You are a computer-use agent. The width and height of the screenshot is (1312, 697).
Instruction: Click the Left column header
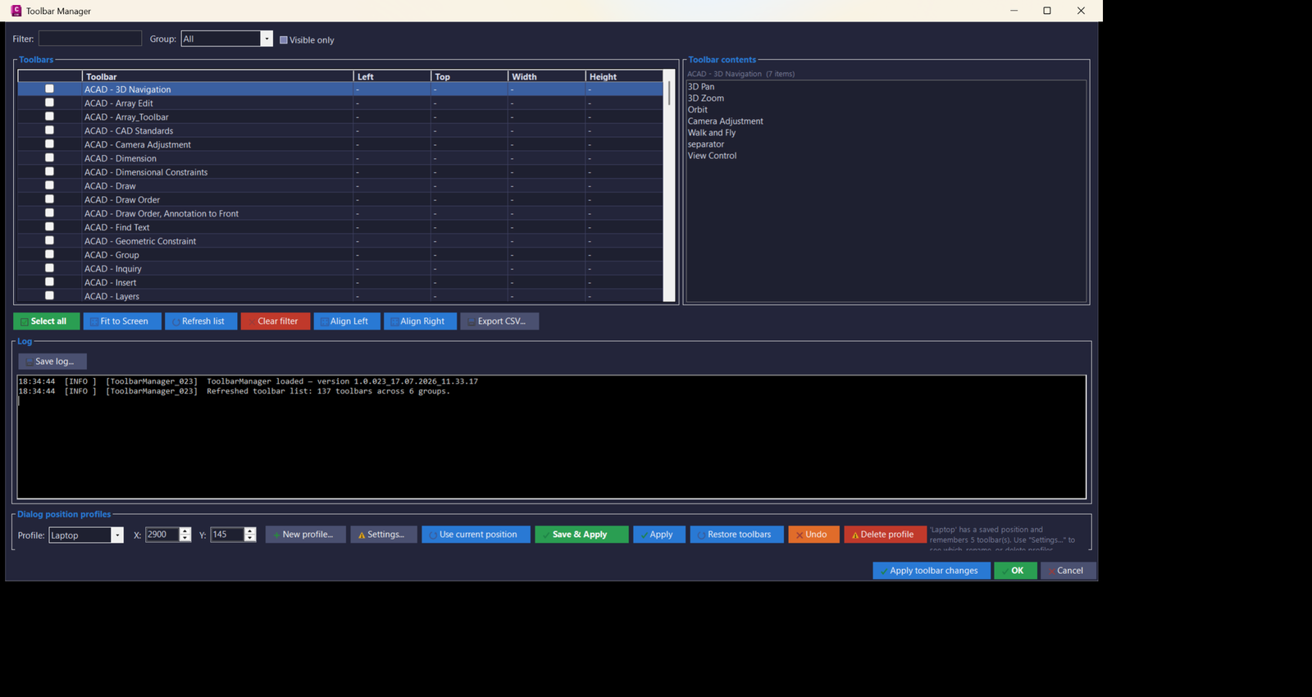point(392,76)
